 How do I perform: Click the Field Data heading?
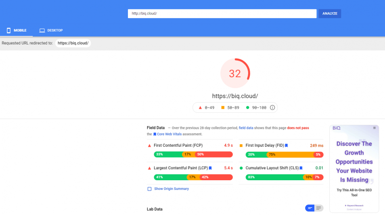[156, 128]
